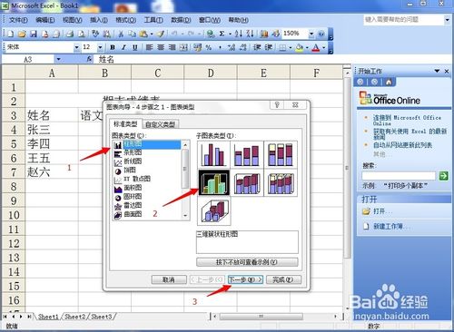Activate the Format Painter brush
454x332 pixels.
161,34
